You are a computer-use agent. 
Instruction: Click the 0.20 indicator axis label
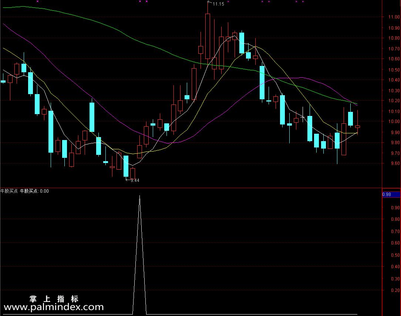point(395,290)
